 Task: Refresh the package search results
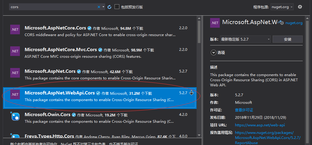[x=109, y=7]
